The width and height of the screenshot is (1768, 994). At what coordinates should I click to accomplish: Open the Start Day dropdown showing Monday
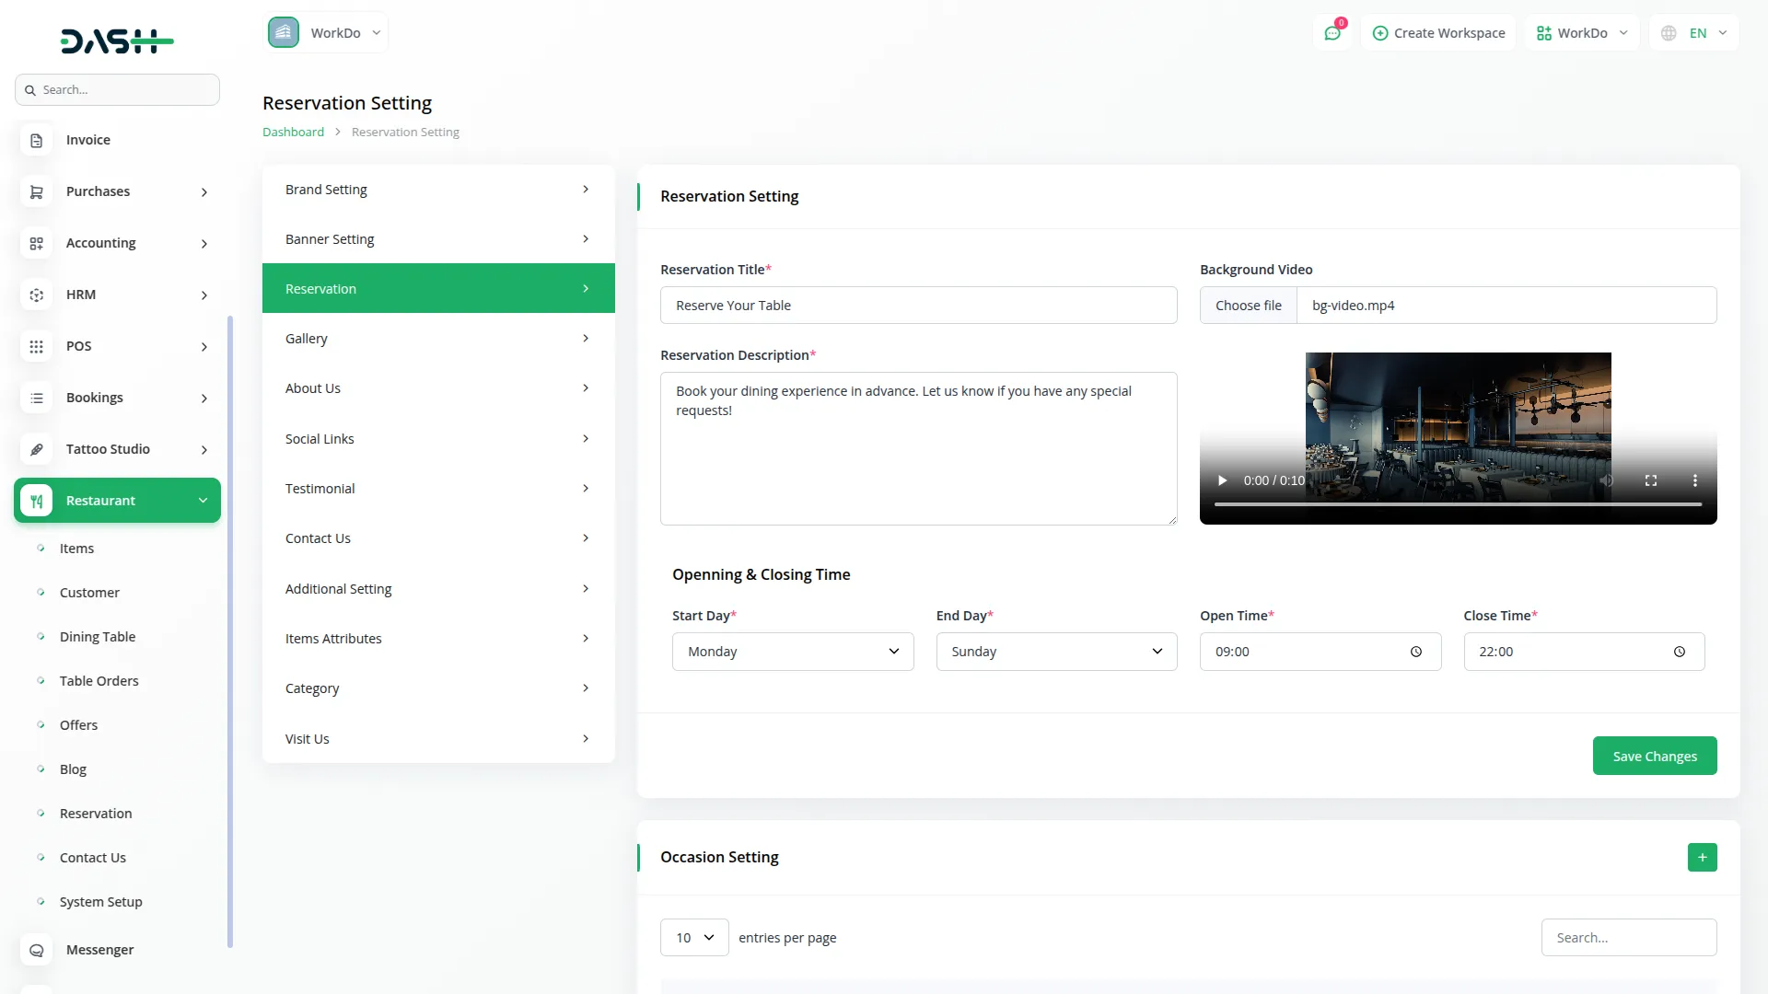point(793,651)
